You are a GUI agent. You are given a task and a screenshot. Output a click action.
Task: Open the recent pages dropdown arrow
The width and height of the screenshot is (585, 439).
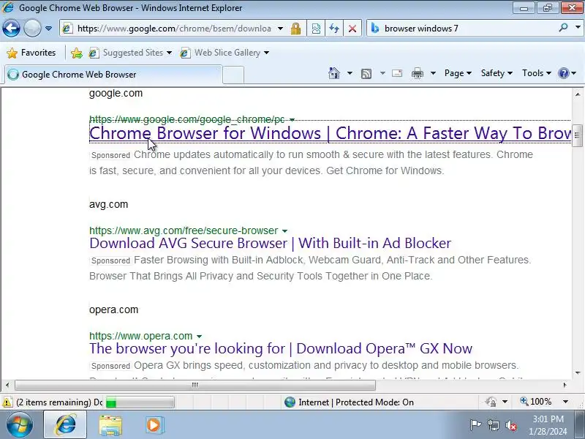coord(48,29)
